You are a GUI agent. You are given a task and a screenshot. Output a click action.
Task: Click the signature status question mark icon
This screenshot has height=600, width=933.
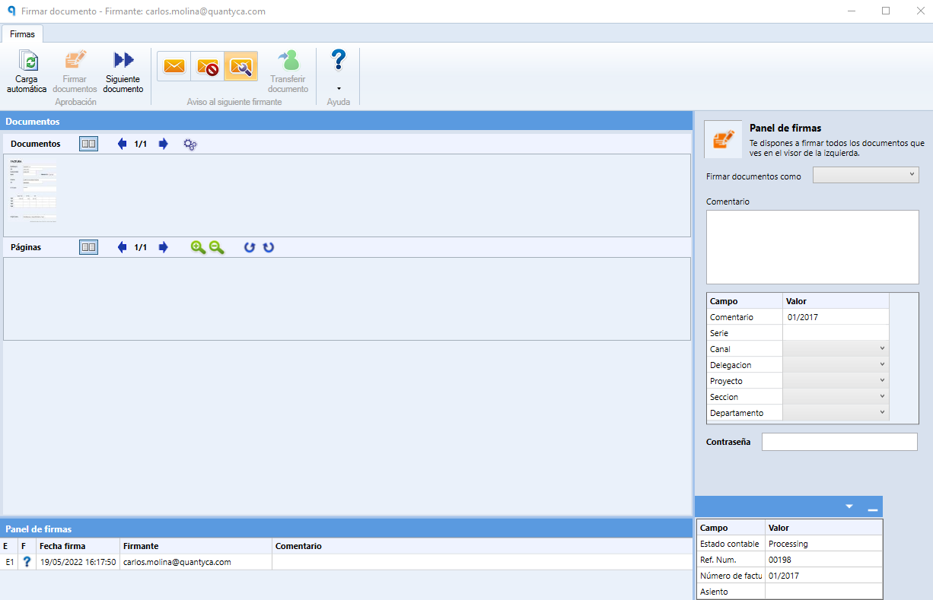point(27,562)
